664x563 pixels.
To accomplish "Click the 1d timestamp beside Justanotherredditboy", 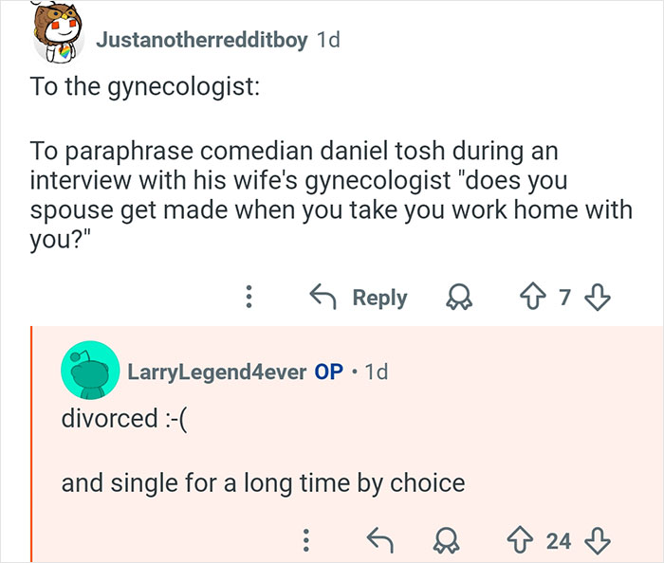I will click(327, 41).
